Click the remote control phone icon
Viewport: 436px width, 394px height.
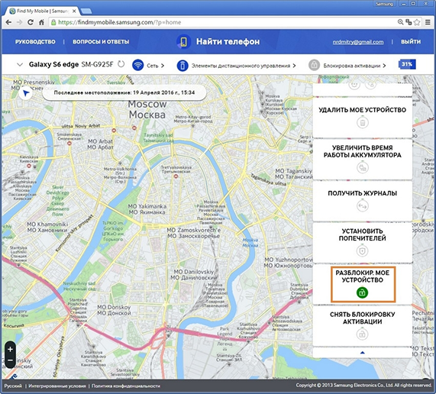(x=182, y=66)
